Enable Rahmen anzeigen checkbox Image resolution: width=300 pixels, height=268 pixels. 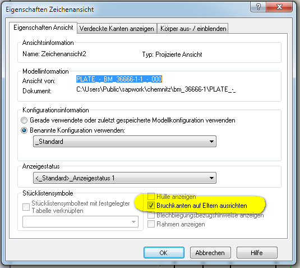[151, 224]
